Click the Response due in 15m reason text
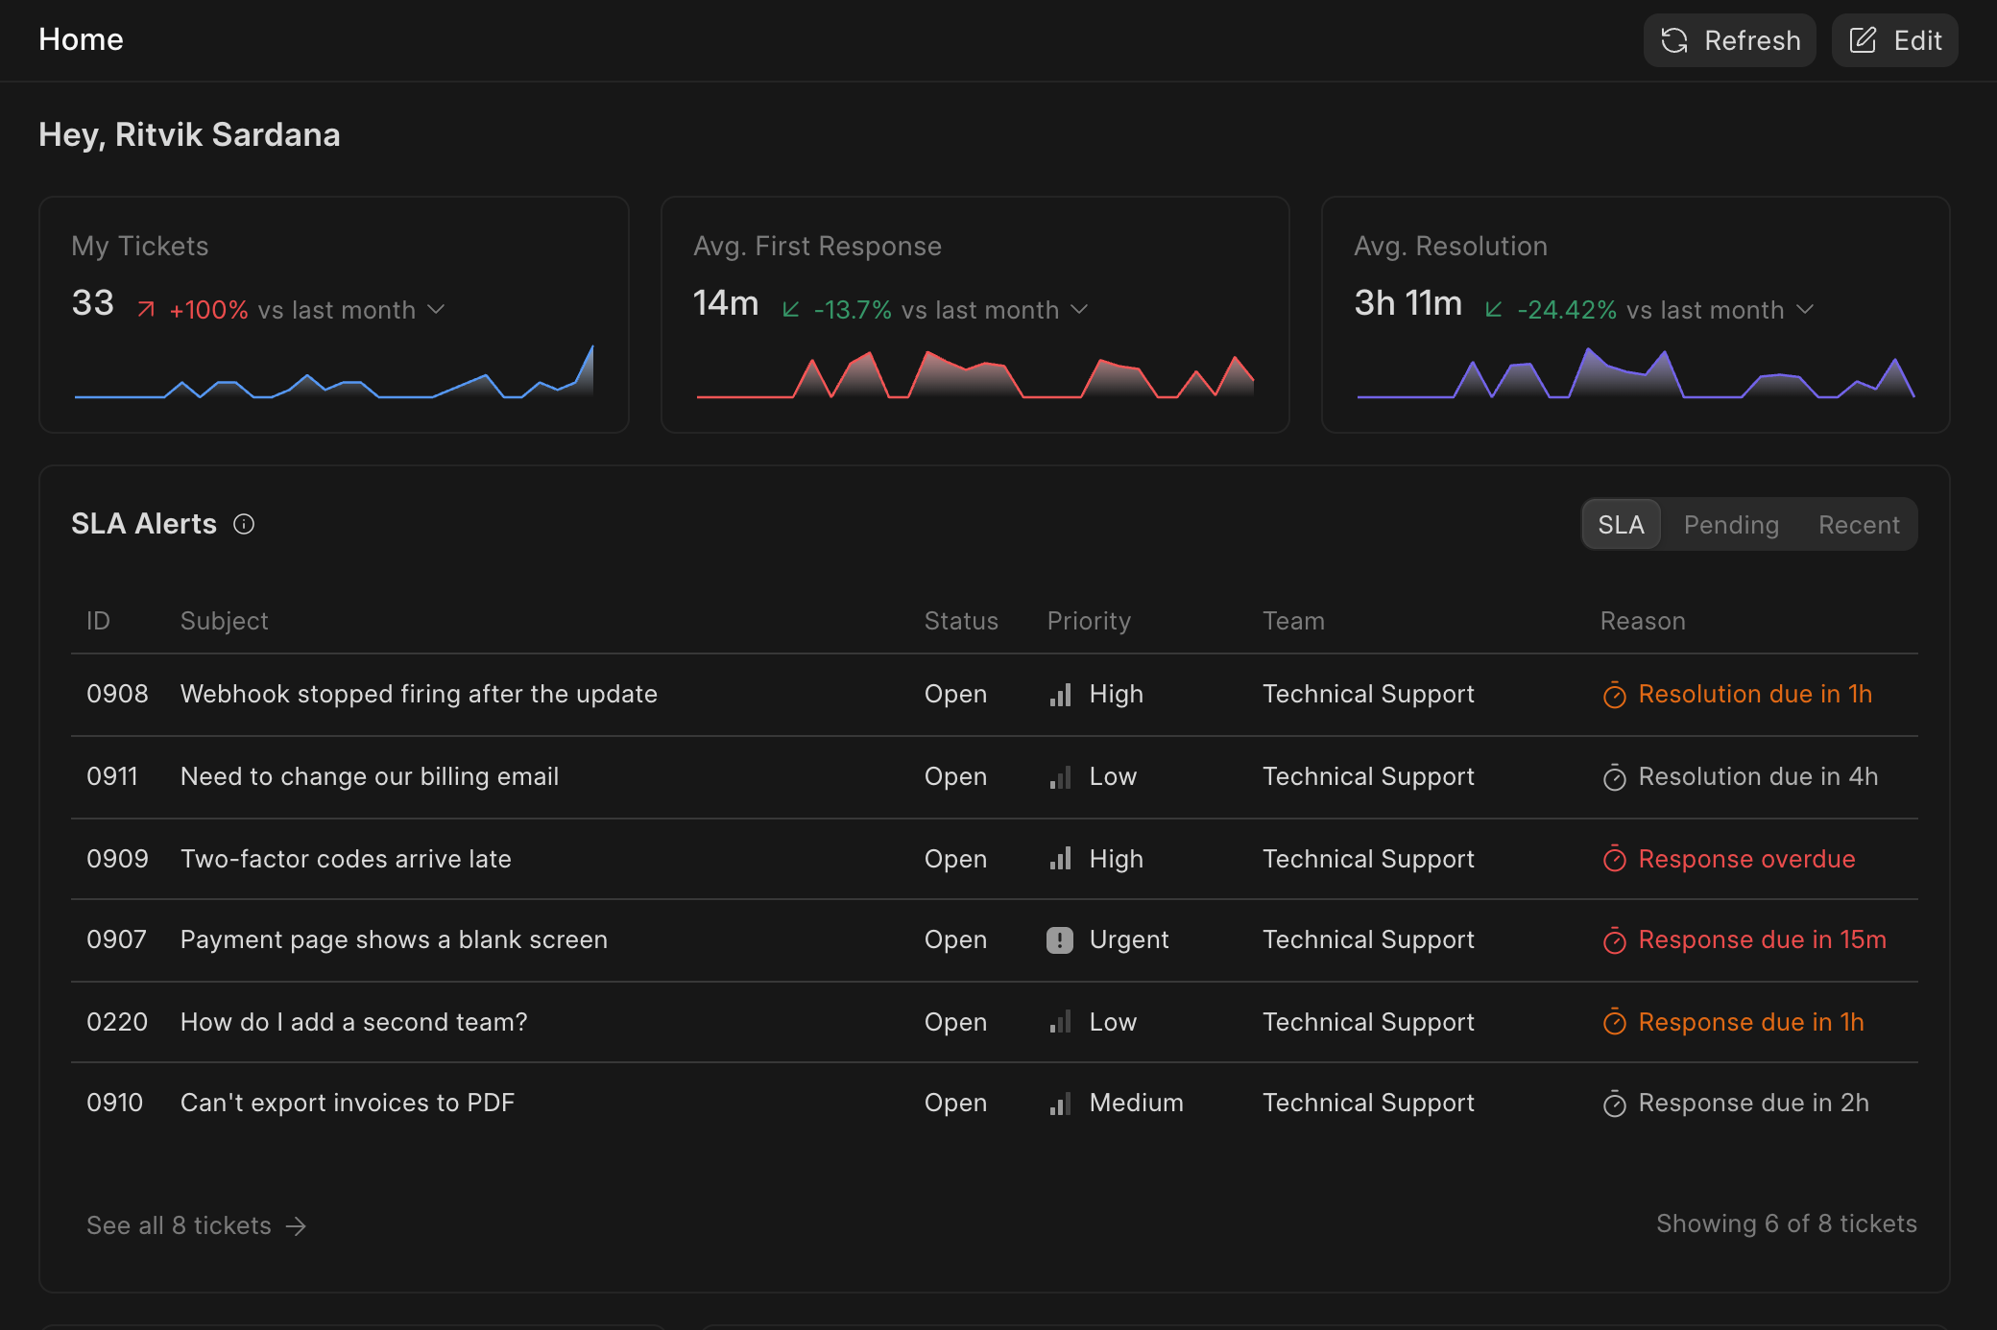The width and height of the screenshot is (1997, 1330). coord(1762,939)
